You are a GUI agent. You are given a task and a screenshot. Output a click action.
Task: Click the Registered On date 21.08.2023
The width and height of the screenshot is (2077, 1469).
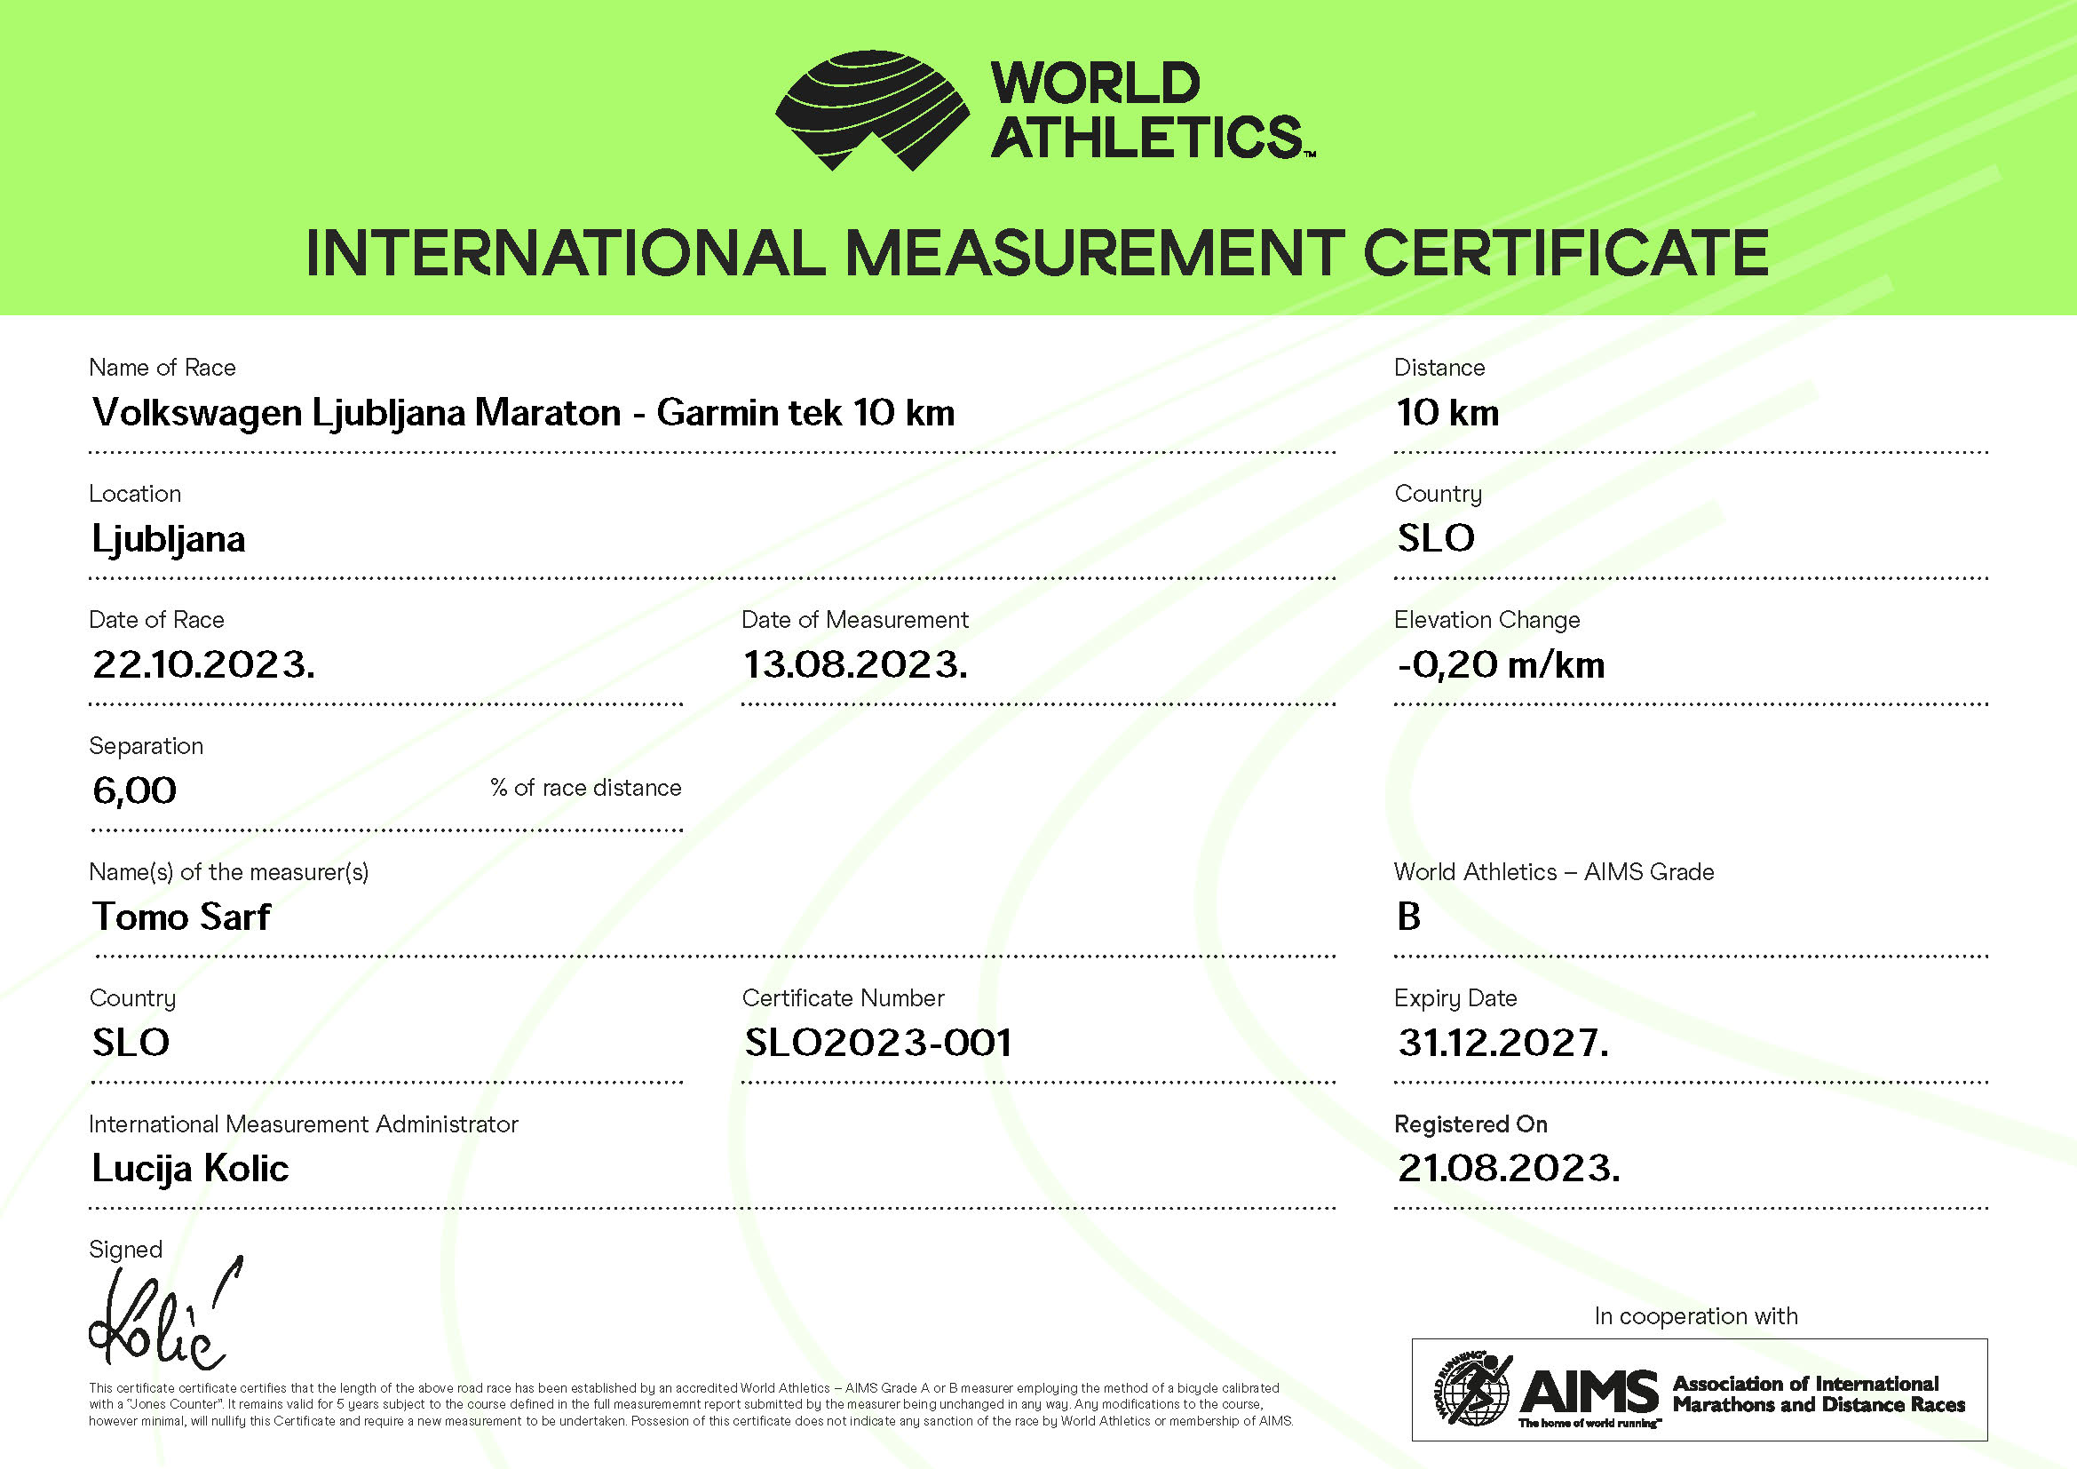[x=1508, y=1169]
